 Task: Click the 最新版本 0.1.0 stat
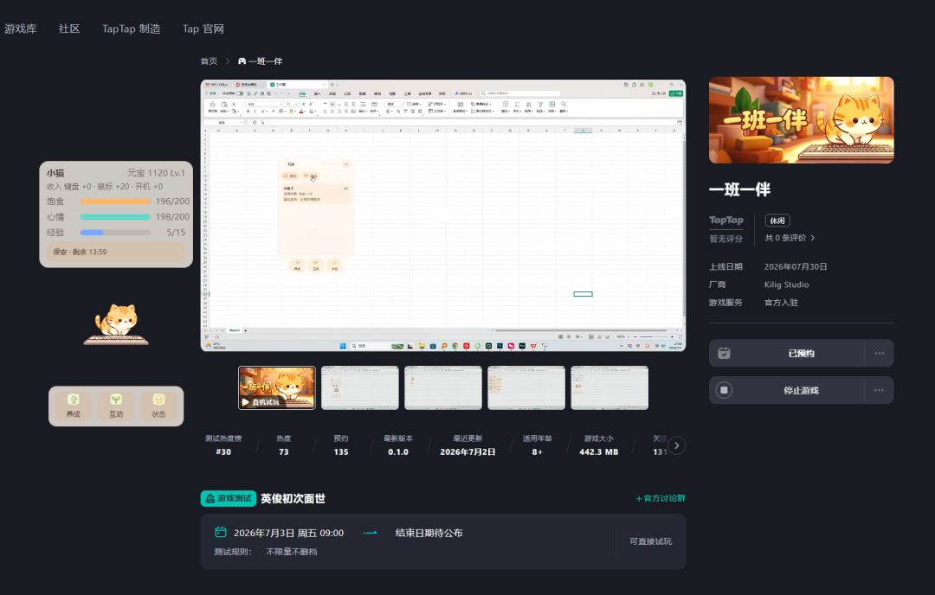pyautogui.click(x=398, y=445)
